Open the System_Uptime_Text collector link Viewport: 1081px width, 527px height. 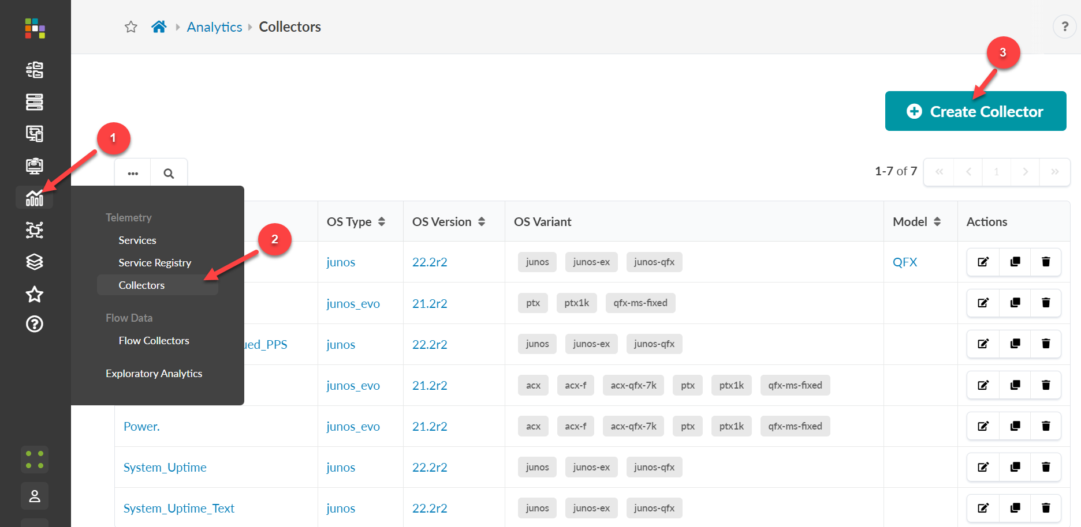(x=179, y=509)
